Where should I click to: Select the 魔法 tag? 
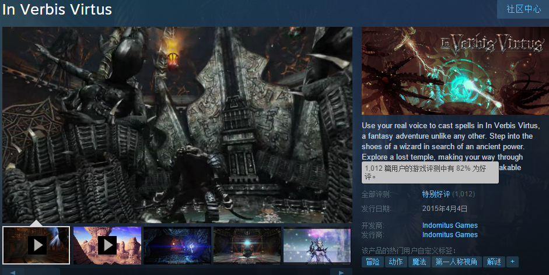419,262
